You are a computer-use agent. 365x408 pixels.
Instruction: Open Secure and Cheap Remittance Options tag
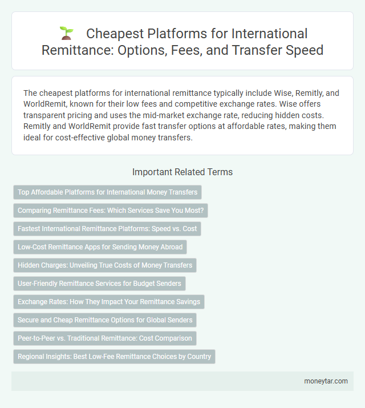[105, 320]
